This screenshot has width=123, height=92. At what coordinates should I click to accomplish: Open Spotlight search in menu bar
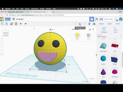(x=113, y=9)
